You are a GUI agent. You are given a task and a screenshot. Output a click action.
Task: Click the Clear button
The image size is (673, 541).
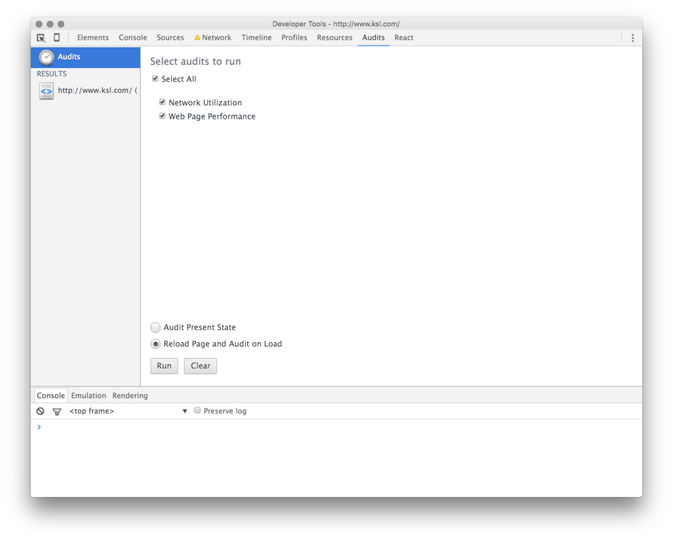(x=200, y=366)
